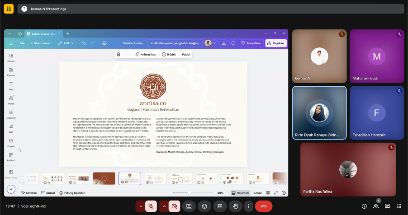Expand camera video settings arrow
The width and height of the screenshot is (408, 215).
[x=163, y=206]
